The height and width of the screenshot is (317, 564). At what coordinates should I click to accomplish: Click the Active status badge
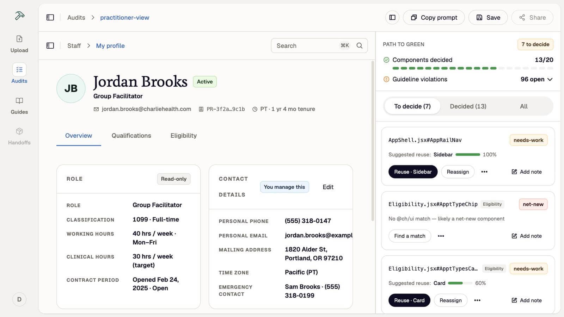[x=205, y=82]
